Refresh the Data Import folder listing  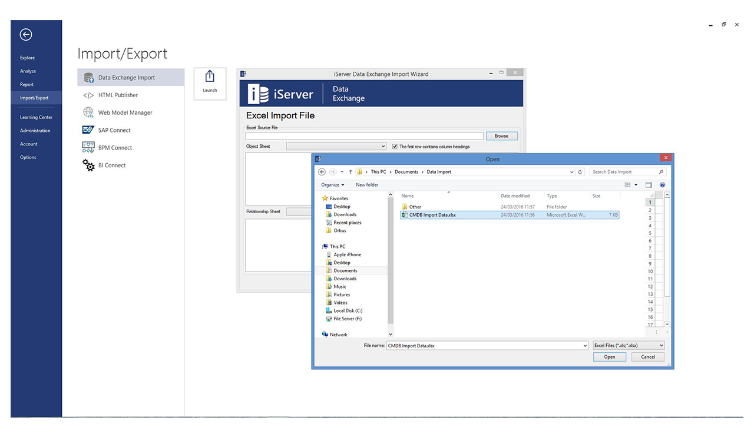580,172
